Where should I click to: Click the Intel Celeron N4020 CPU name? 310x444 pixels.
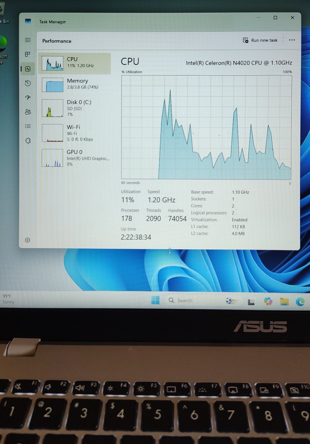tap(239, 63)
